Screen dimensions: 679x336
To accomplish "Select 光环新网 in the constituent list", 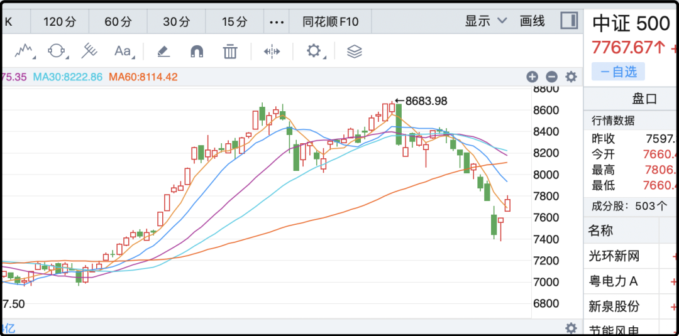I will [x=614, y=256].
